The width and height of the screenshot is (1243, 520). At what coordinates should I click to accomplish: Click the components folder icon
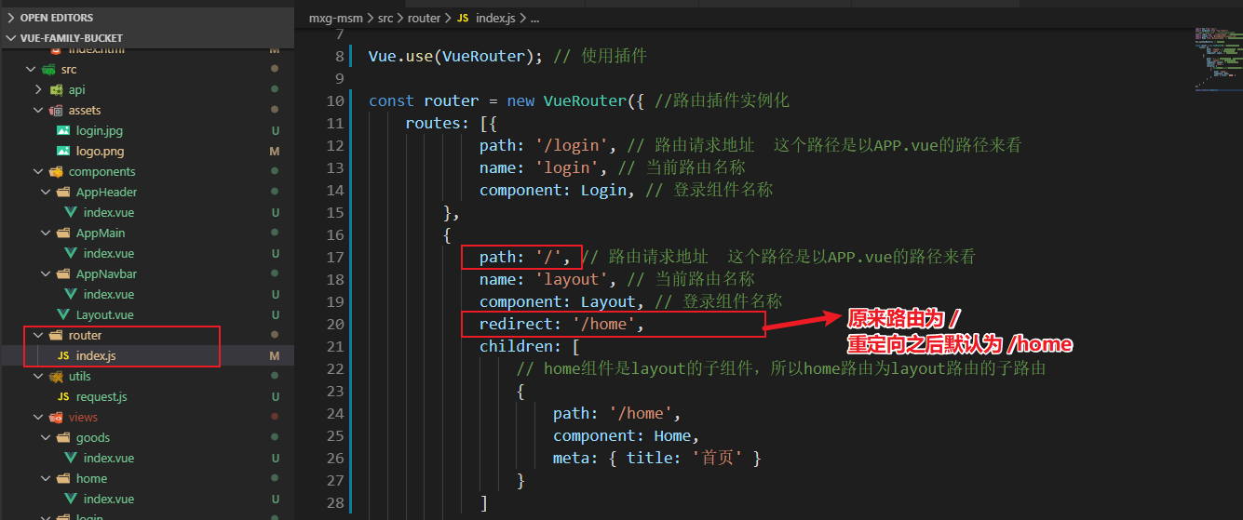(57, 172)
